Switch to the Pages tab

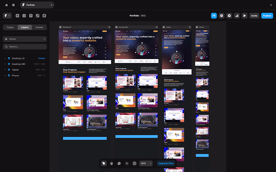pos(10,27)
